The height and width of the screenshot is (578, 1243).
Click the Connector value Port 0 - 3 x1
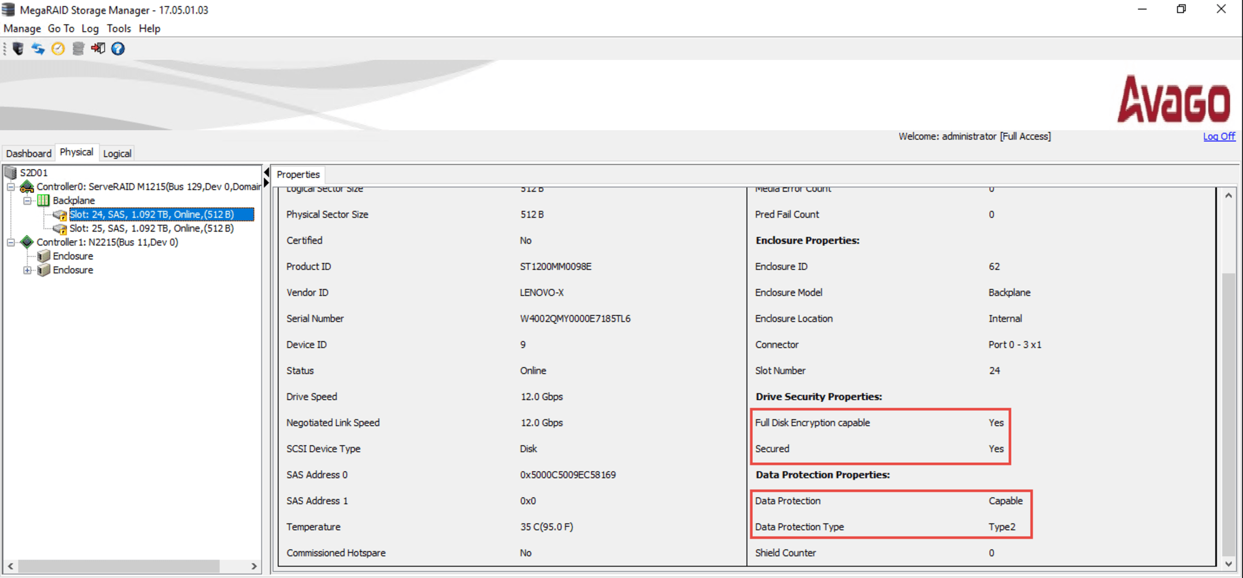[x=1014, y=345]
